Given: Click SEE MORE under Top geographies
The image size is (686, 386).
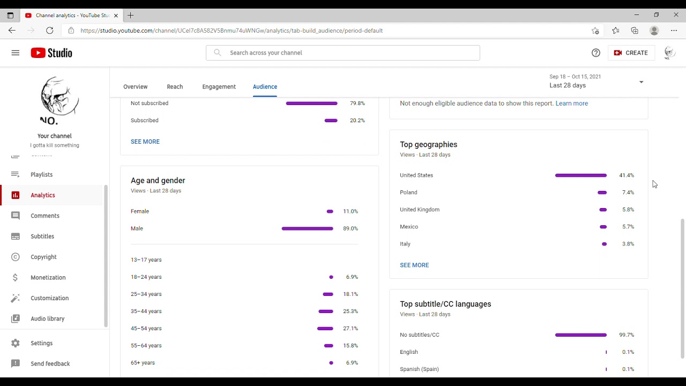Looking at the screenshot, I should coord(414,265).
